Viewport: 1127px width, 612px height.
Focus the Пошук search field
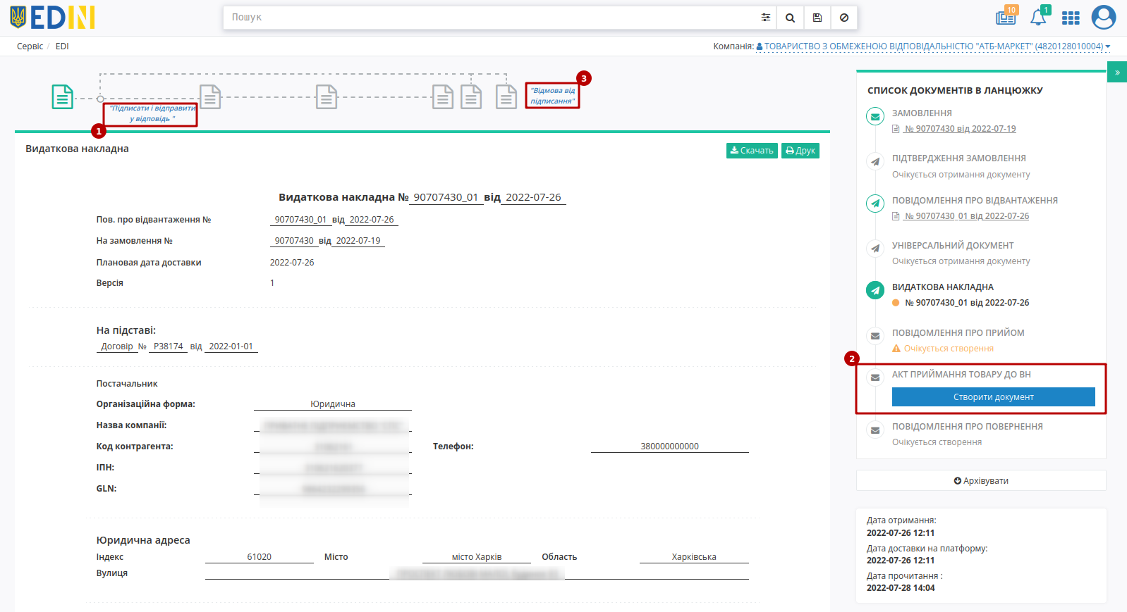(x=489, y=18)
